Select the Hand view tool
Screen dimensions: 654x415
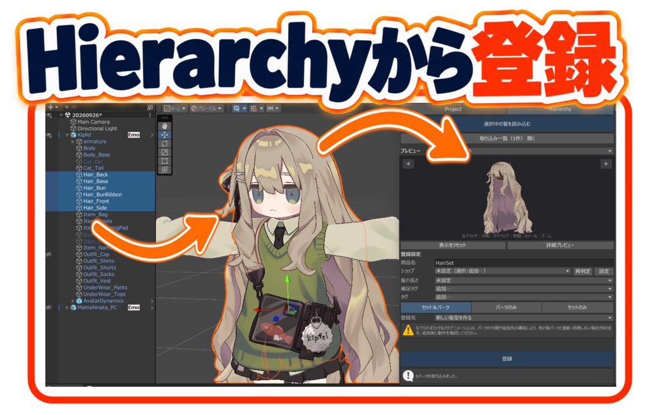pos(165,126)
